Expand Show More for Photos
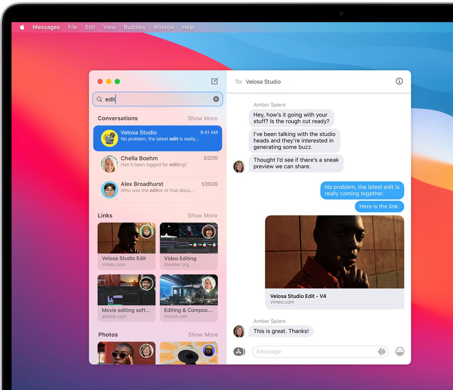Image resolution: width=453 pixels, height=390 pixels. [203, 335]
